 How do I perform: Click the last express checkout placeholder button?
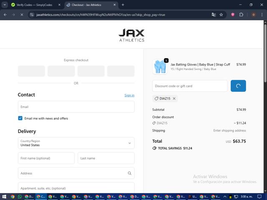tap(121, 71)
